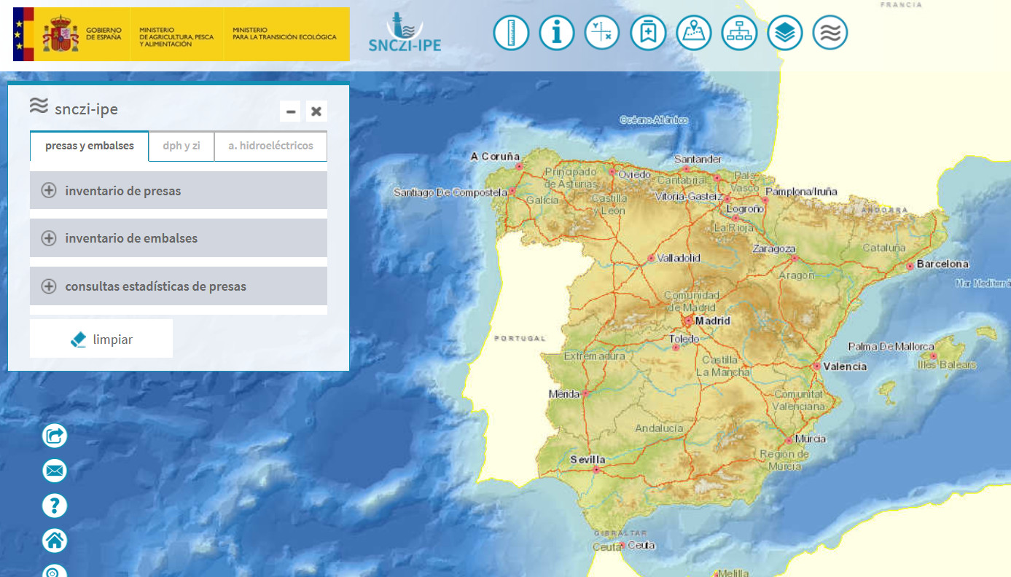Screen dimensions: 1011x577
Task: Click the Mérida label on the map
Action: (563, 394)
